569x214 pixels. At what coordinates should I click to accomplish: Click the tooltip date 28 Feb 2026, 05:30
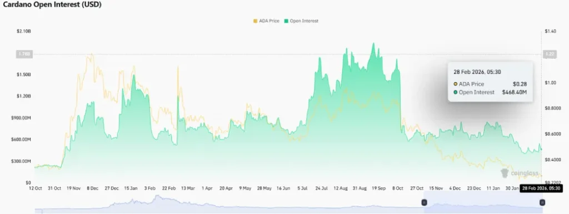click(477, 72)
